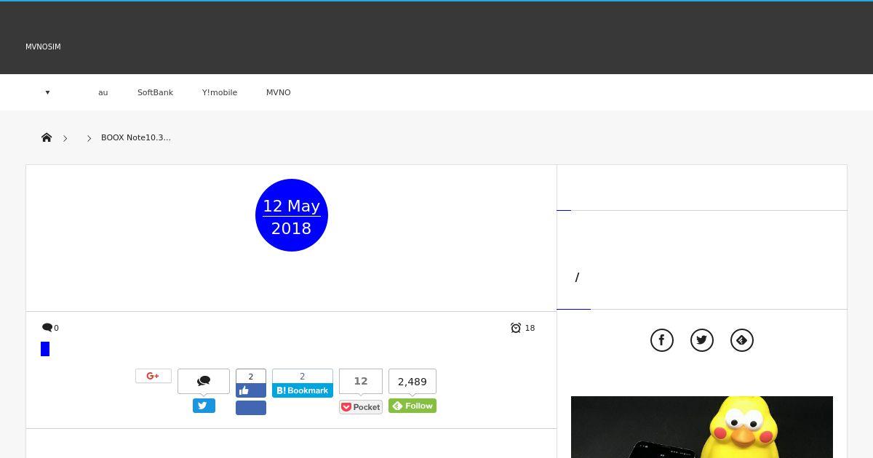Screen dimensions: 873x458
Task: Click the BOOX Note10.3... breadcrumb
Action: pos(136,137)
